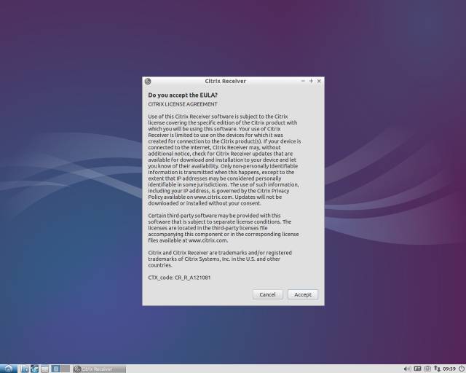Cancel the Citrix license agreement dialog
This screenshot has width=466, height=373.
(267, 294)
